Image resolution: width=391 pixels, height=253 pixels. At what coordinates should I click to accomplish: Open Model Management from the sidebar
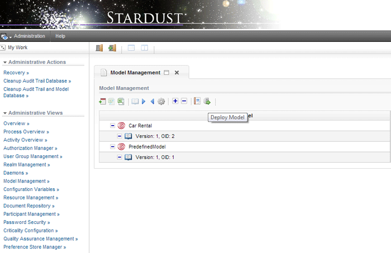[x=26, y=181]
